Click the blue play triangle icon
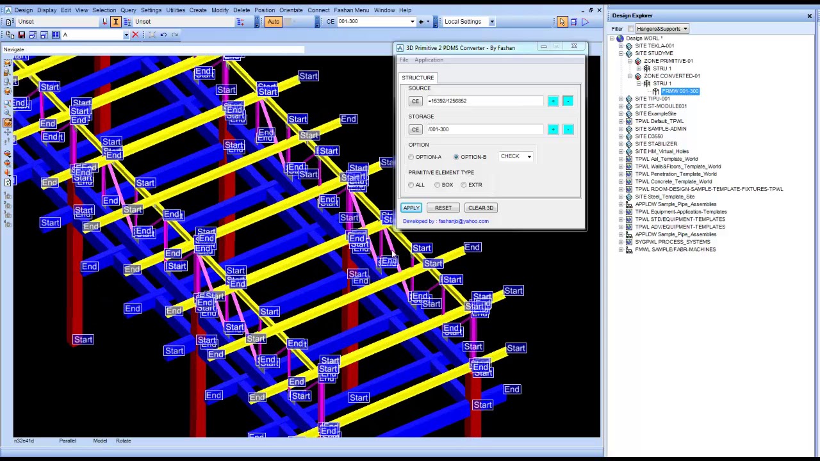Image resolution: width=820 pixels, height=461 pixels. [x=586, y=22]
